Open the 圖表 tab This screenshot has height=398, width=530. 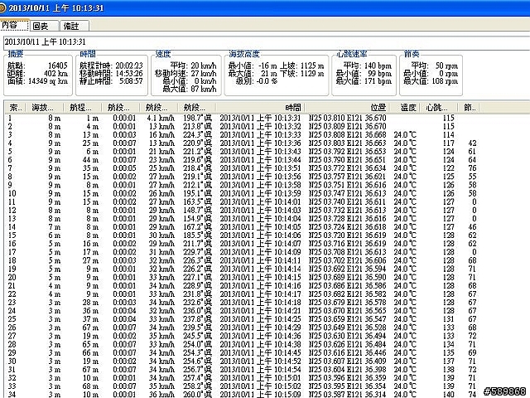[44, 26]
